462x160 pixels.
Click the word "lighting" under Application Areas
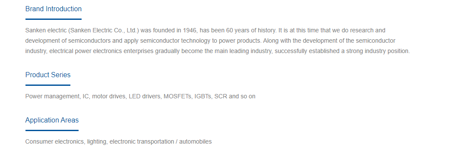[97, 142]
